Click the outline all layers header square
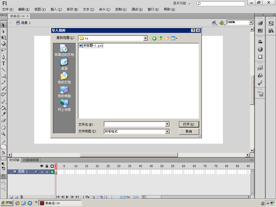The image size is (276, 207). pyautogui.click(x=52, y=166)
